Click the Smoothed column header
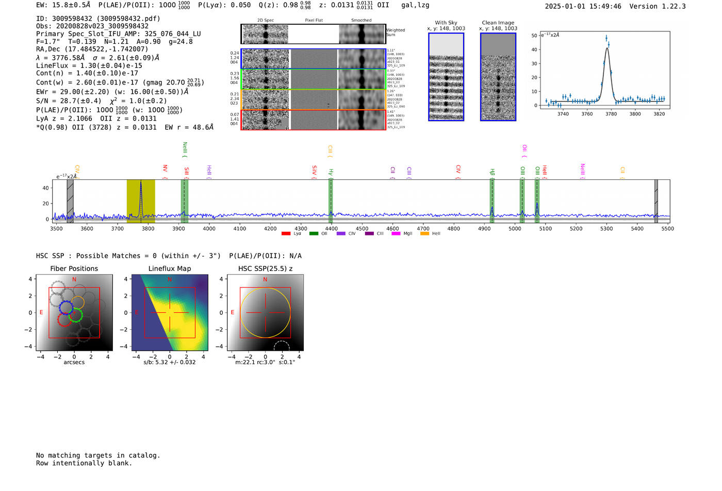 (x=361, y=21)
